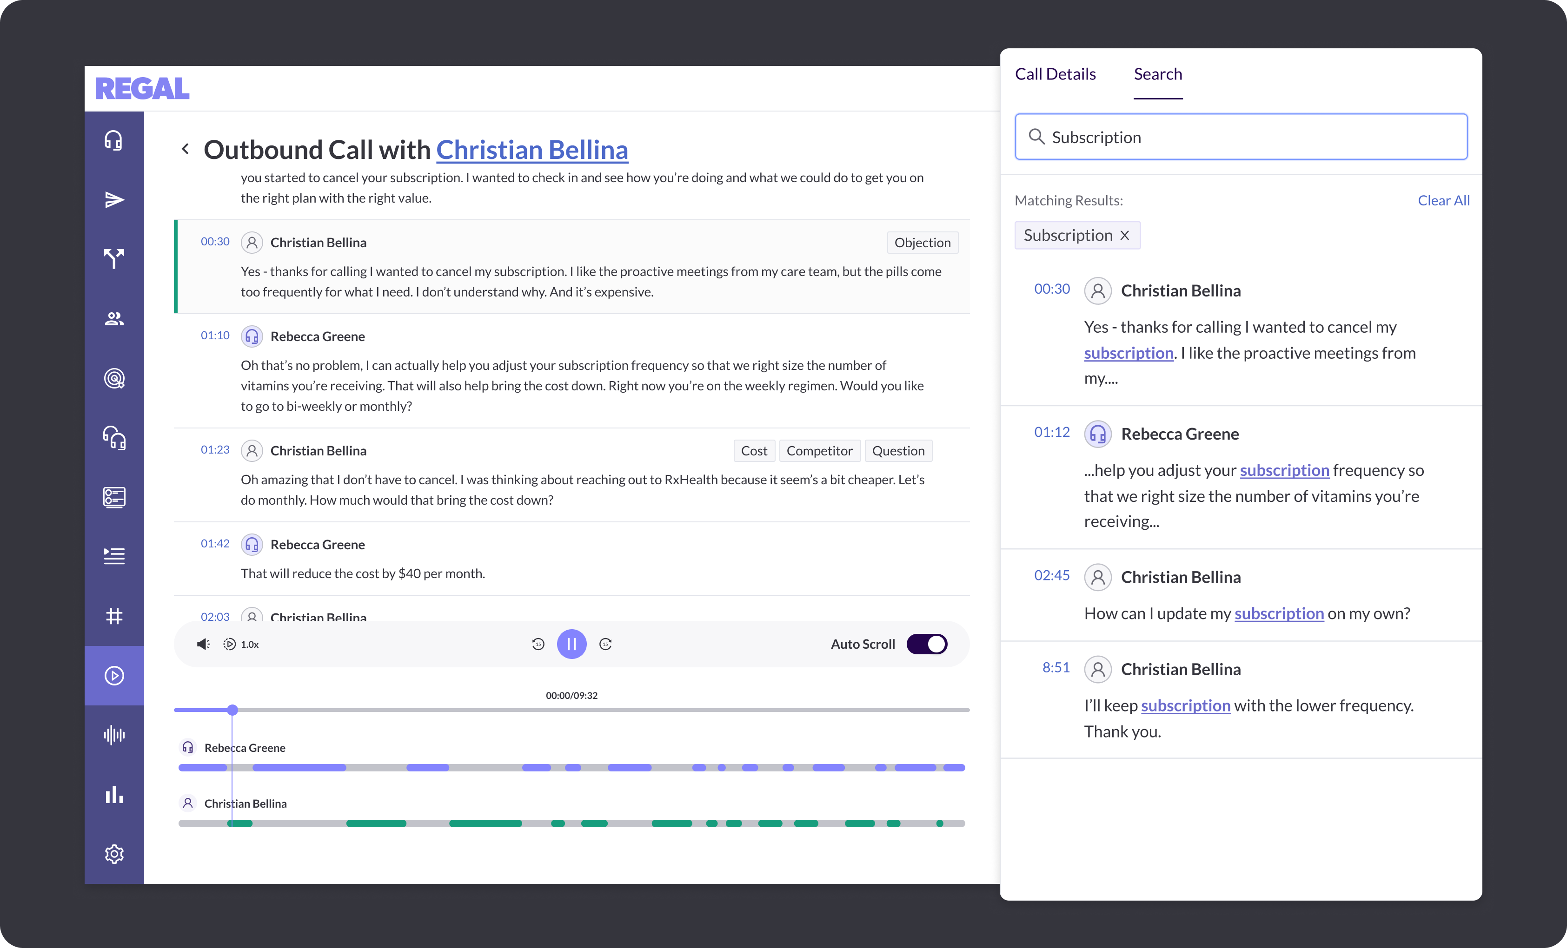Open the paper plane send icon

[114, 199]
